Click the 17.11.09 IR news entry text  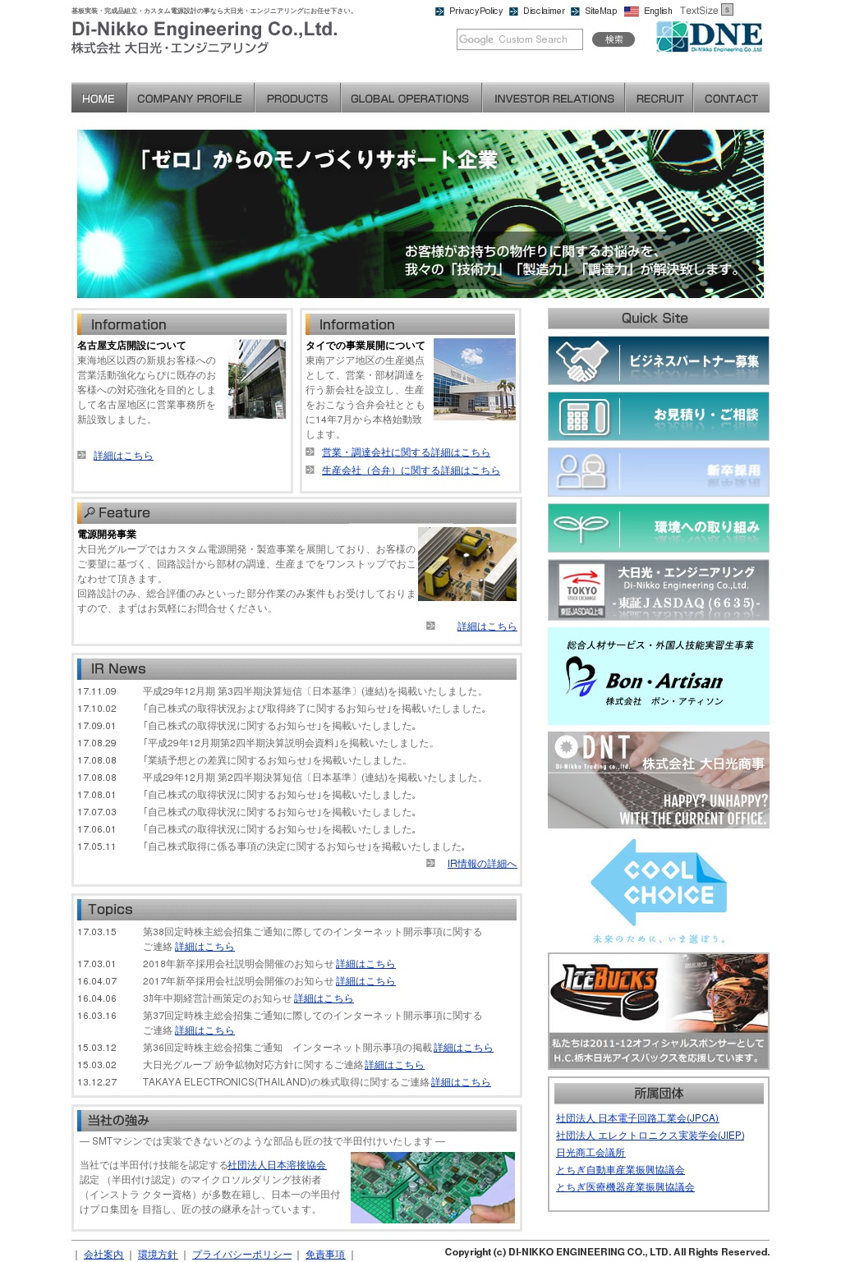click(314, 691)
